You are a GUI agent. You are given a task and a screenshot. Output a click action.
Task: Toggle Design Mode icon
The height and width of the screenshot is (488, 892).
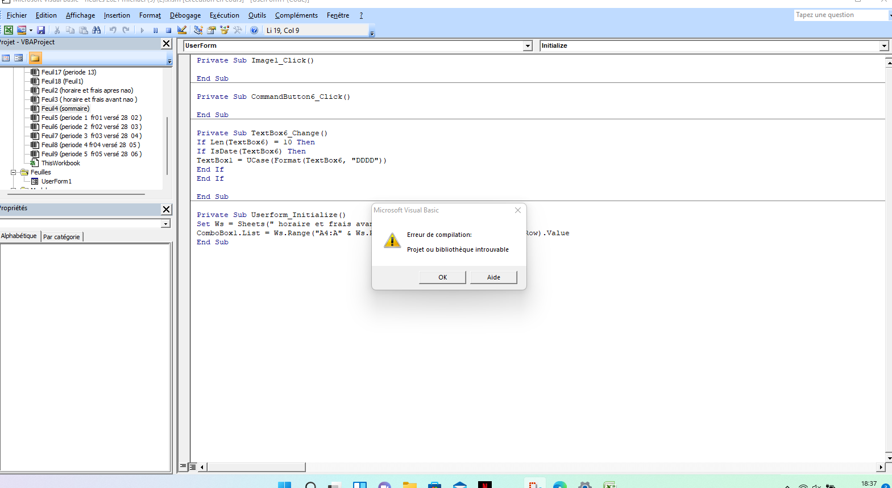point(182,30)
